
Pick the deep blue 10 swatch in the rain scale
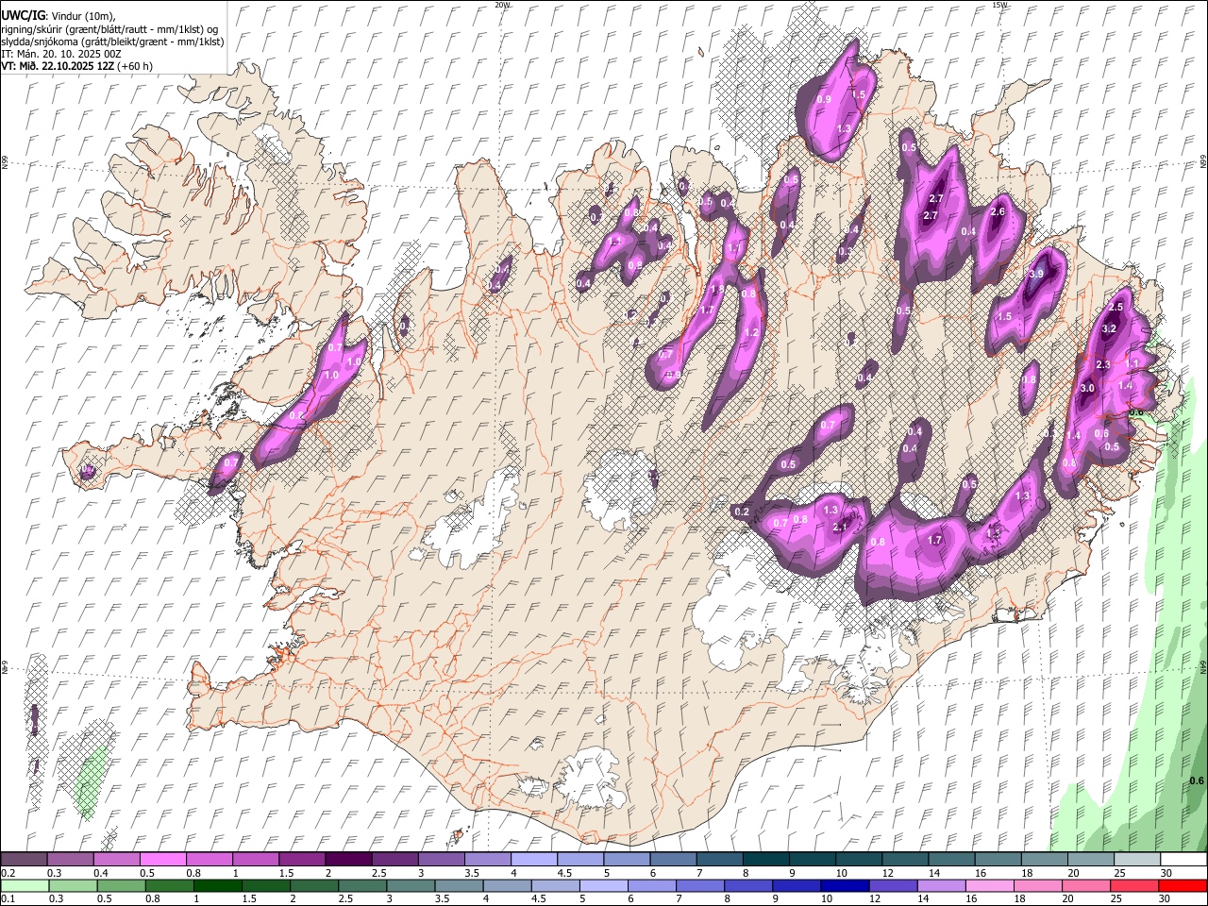[845, 885]
